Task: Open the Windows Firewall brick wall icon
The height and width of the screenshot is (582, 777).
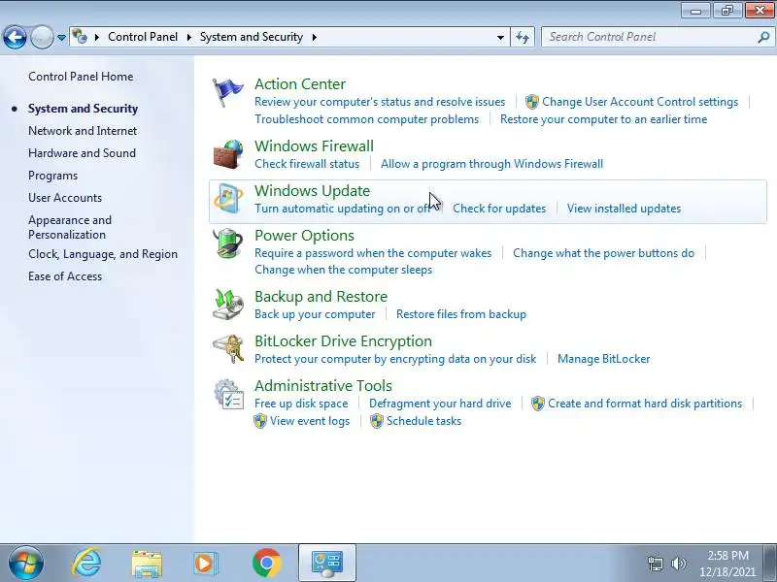Action: click(x=228, y=154)
